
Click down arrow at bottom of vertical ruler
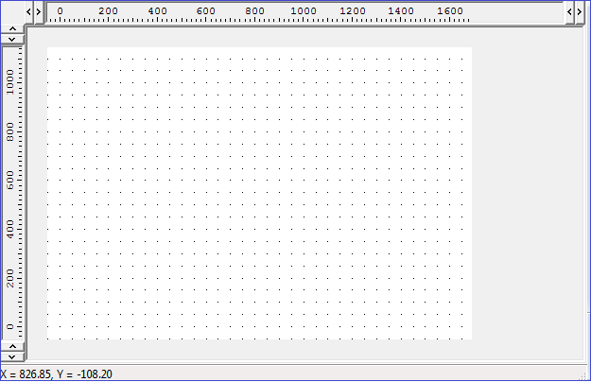click(12, 356)
